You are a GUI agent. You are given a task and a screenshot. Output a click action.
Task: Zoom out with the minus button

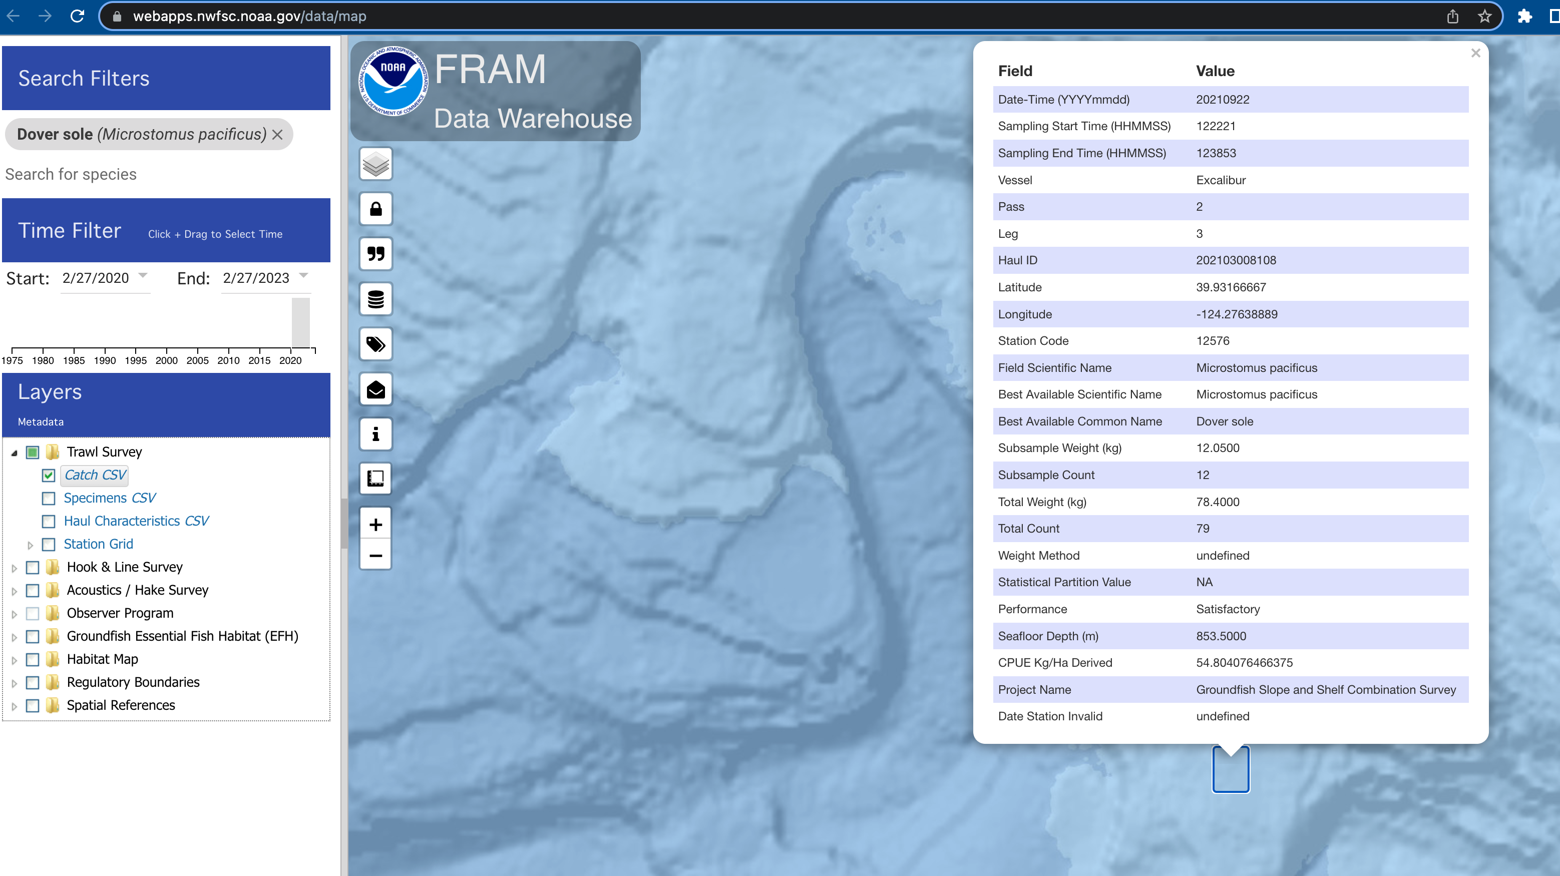tap(375, 555)
